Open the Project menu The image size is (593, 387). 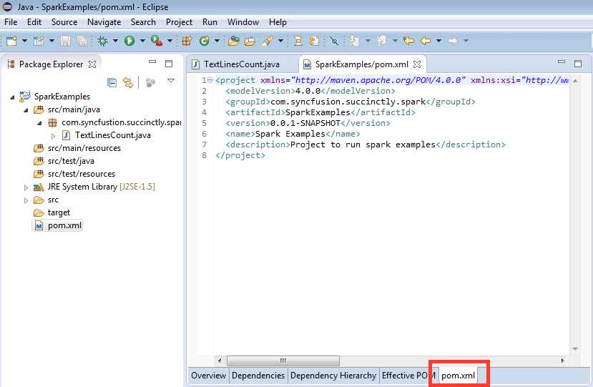[179, 22]
